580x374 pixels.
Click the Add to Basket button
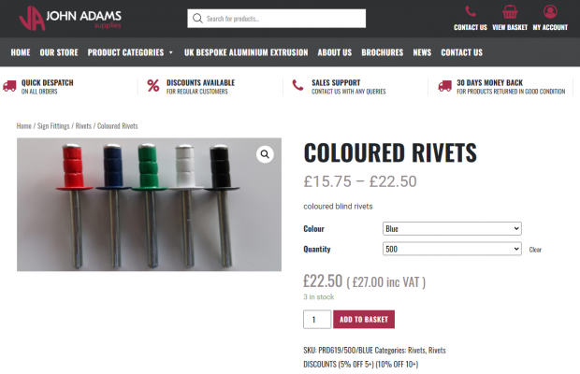click(x=364, y=320)
